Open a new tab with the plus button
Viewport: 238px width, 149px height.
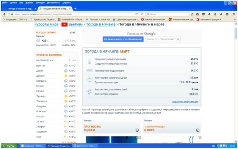tap(75, 9)
